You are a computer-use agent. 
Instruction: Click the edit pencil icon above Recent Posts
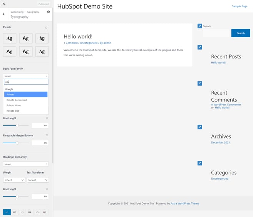pyautogui.click(x=199, y=47)
